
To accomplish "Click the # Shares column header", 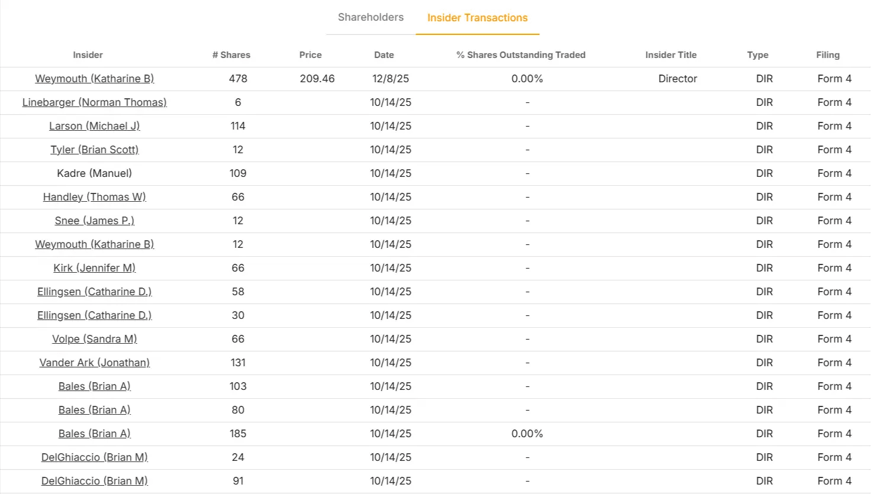I will coord(231,55).
